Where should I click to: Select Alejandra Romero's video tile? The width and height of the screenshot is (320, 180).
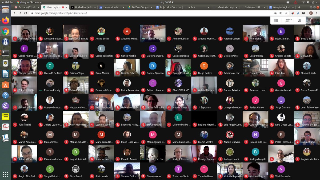[x=24, y=33]
